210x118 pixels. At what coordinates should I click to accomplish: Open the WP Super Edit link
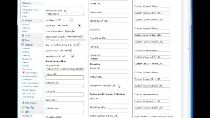(x=29, y=93)
